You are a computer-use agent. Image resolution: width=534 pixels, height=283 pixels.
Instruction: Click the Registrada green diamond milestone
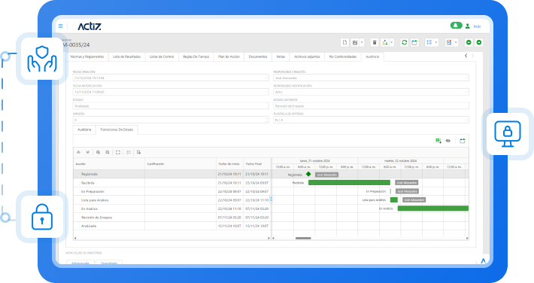click(308, 174)
